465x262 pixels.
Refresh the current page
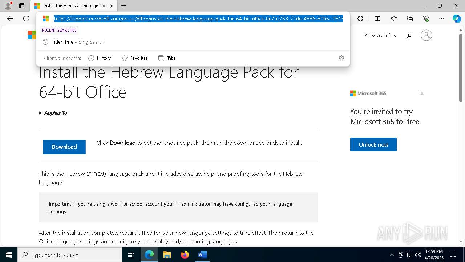coord(26,19)
